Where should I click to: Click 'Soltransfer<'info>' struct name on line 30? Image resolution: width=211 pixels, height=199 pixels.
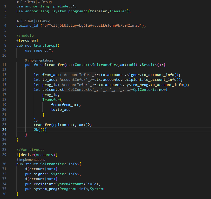coord(60,164)
